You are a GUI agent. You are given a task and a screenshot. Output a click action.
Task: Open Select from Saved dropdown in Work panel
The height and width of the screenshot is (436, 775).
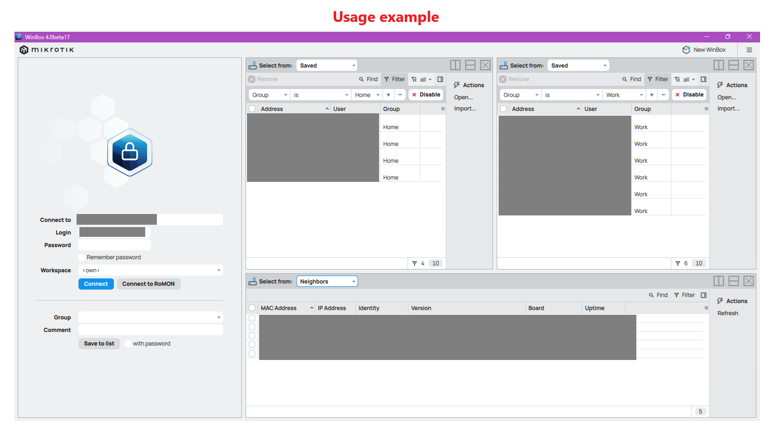pyautogui.click(x=578, y=65)
